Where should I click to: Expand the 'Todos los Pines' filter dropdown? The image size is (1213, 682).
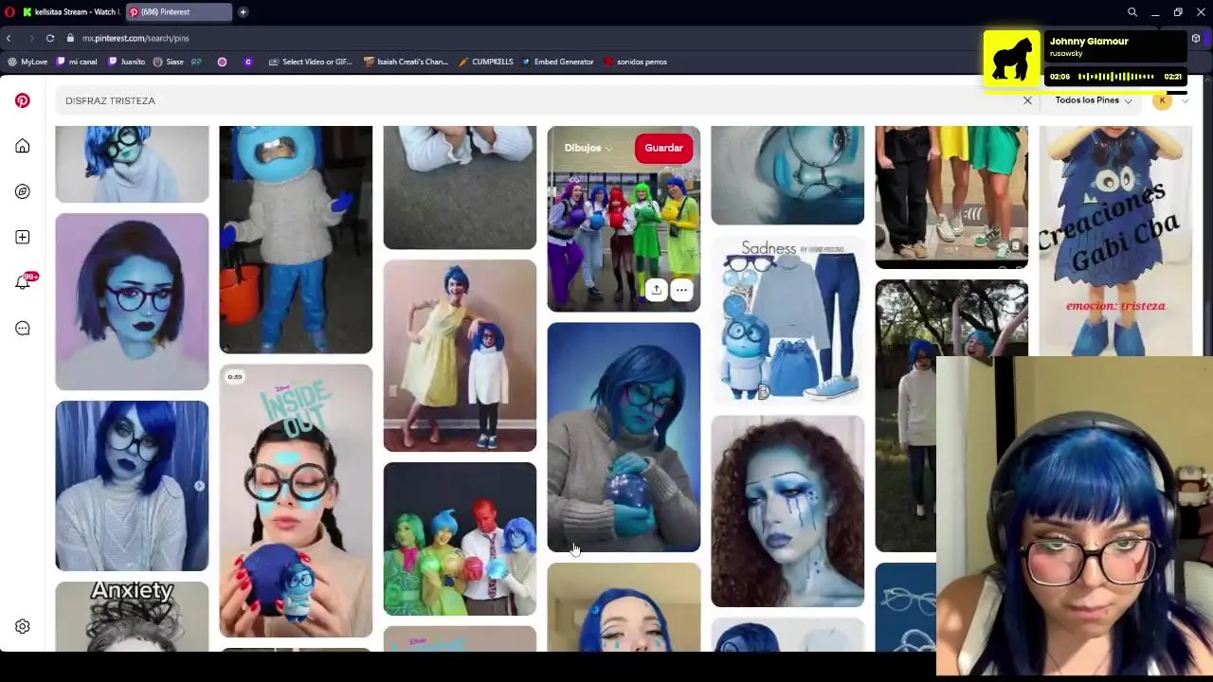click(x=1094, y=100)
